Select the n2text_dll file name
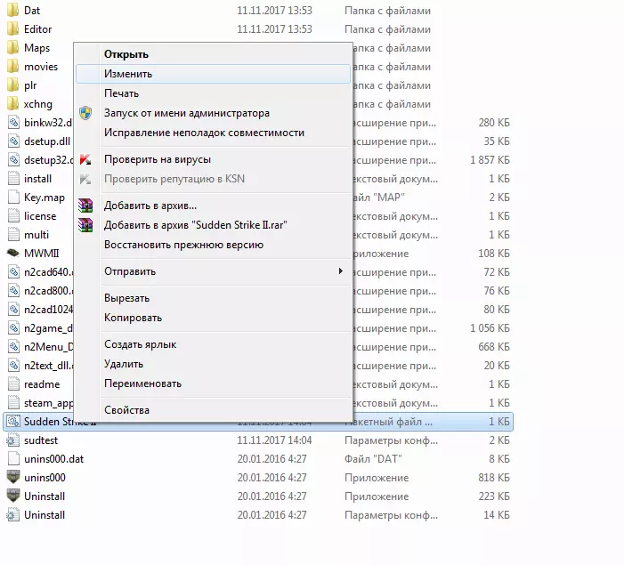The image size is (624, 565). click(49, 366)
